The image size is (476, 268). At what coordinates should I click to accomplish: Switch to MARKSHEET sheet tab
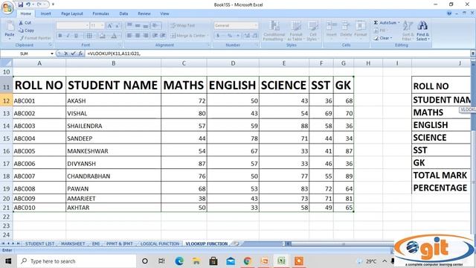(x=73, y=243)
